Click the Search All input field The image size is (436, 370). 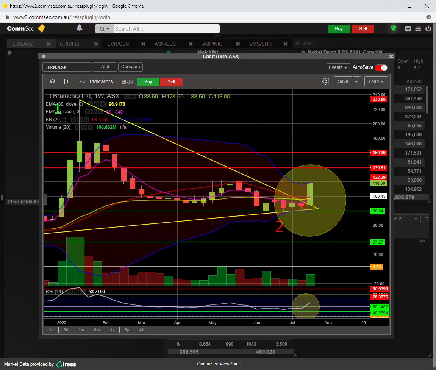(166, 29)
